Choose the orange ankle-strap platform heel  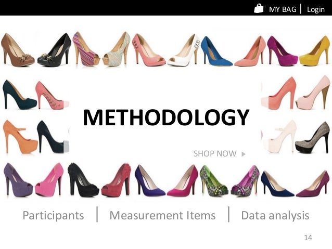[20, 137]
